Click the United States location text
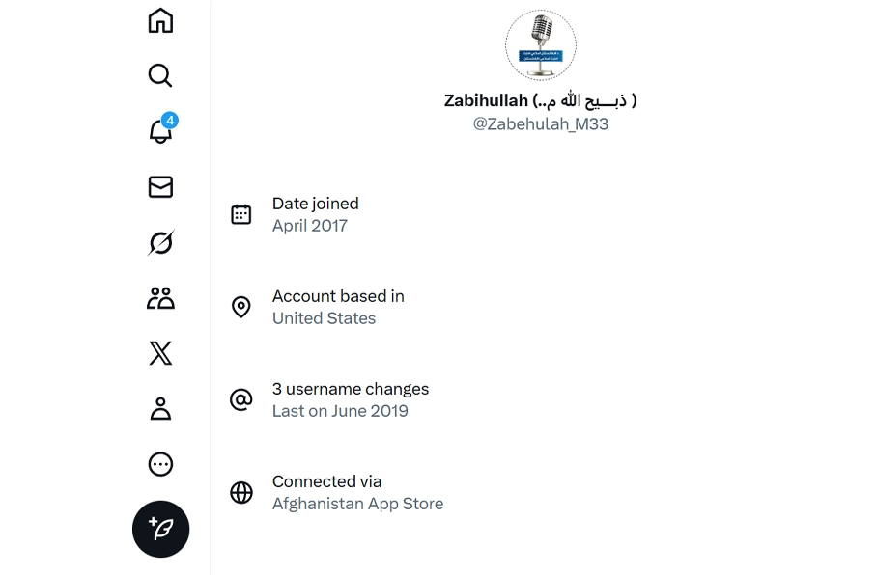The height and width of the screenshot is (575, 876). 324,317
